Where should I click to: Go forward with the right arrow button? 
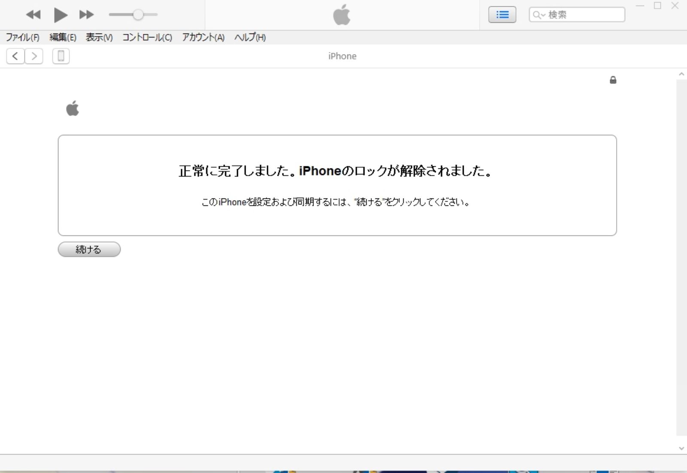(x=34, y=56)
